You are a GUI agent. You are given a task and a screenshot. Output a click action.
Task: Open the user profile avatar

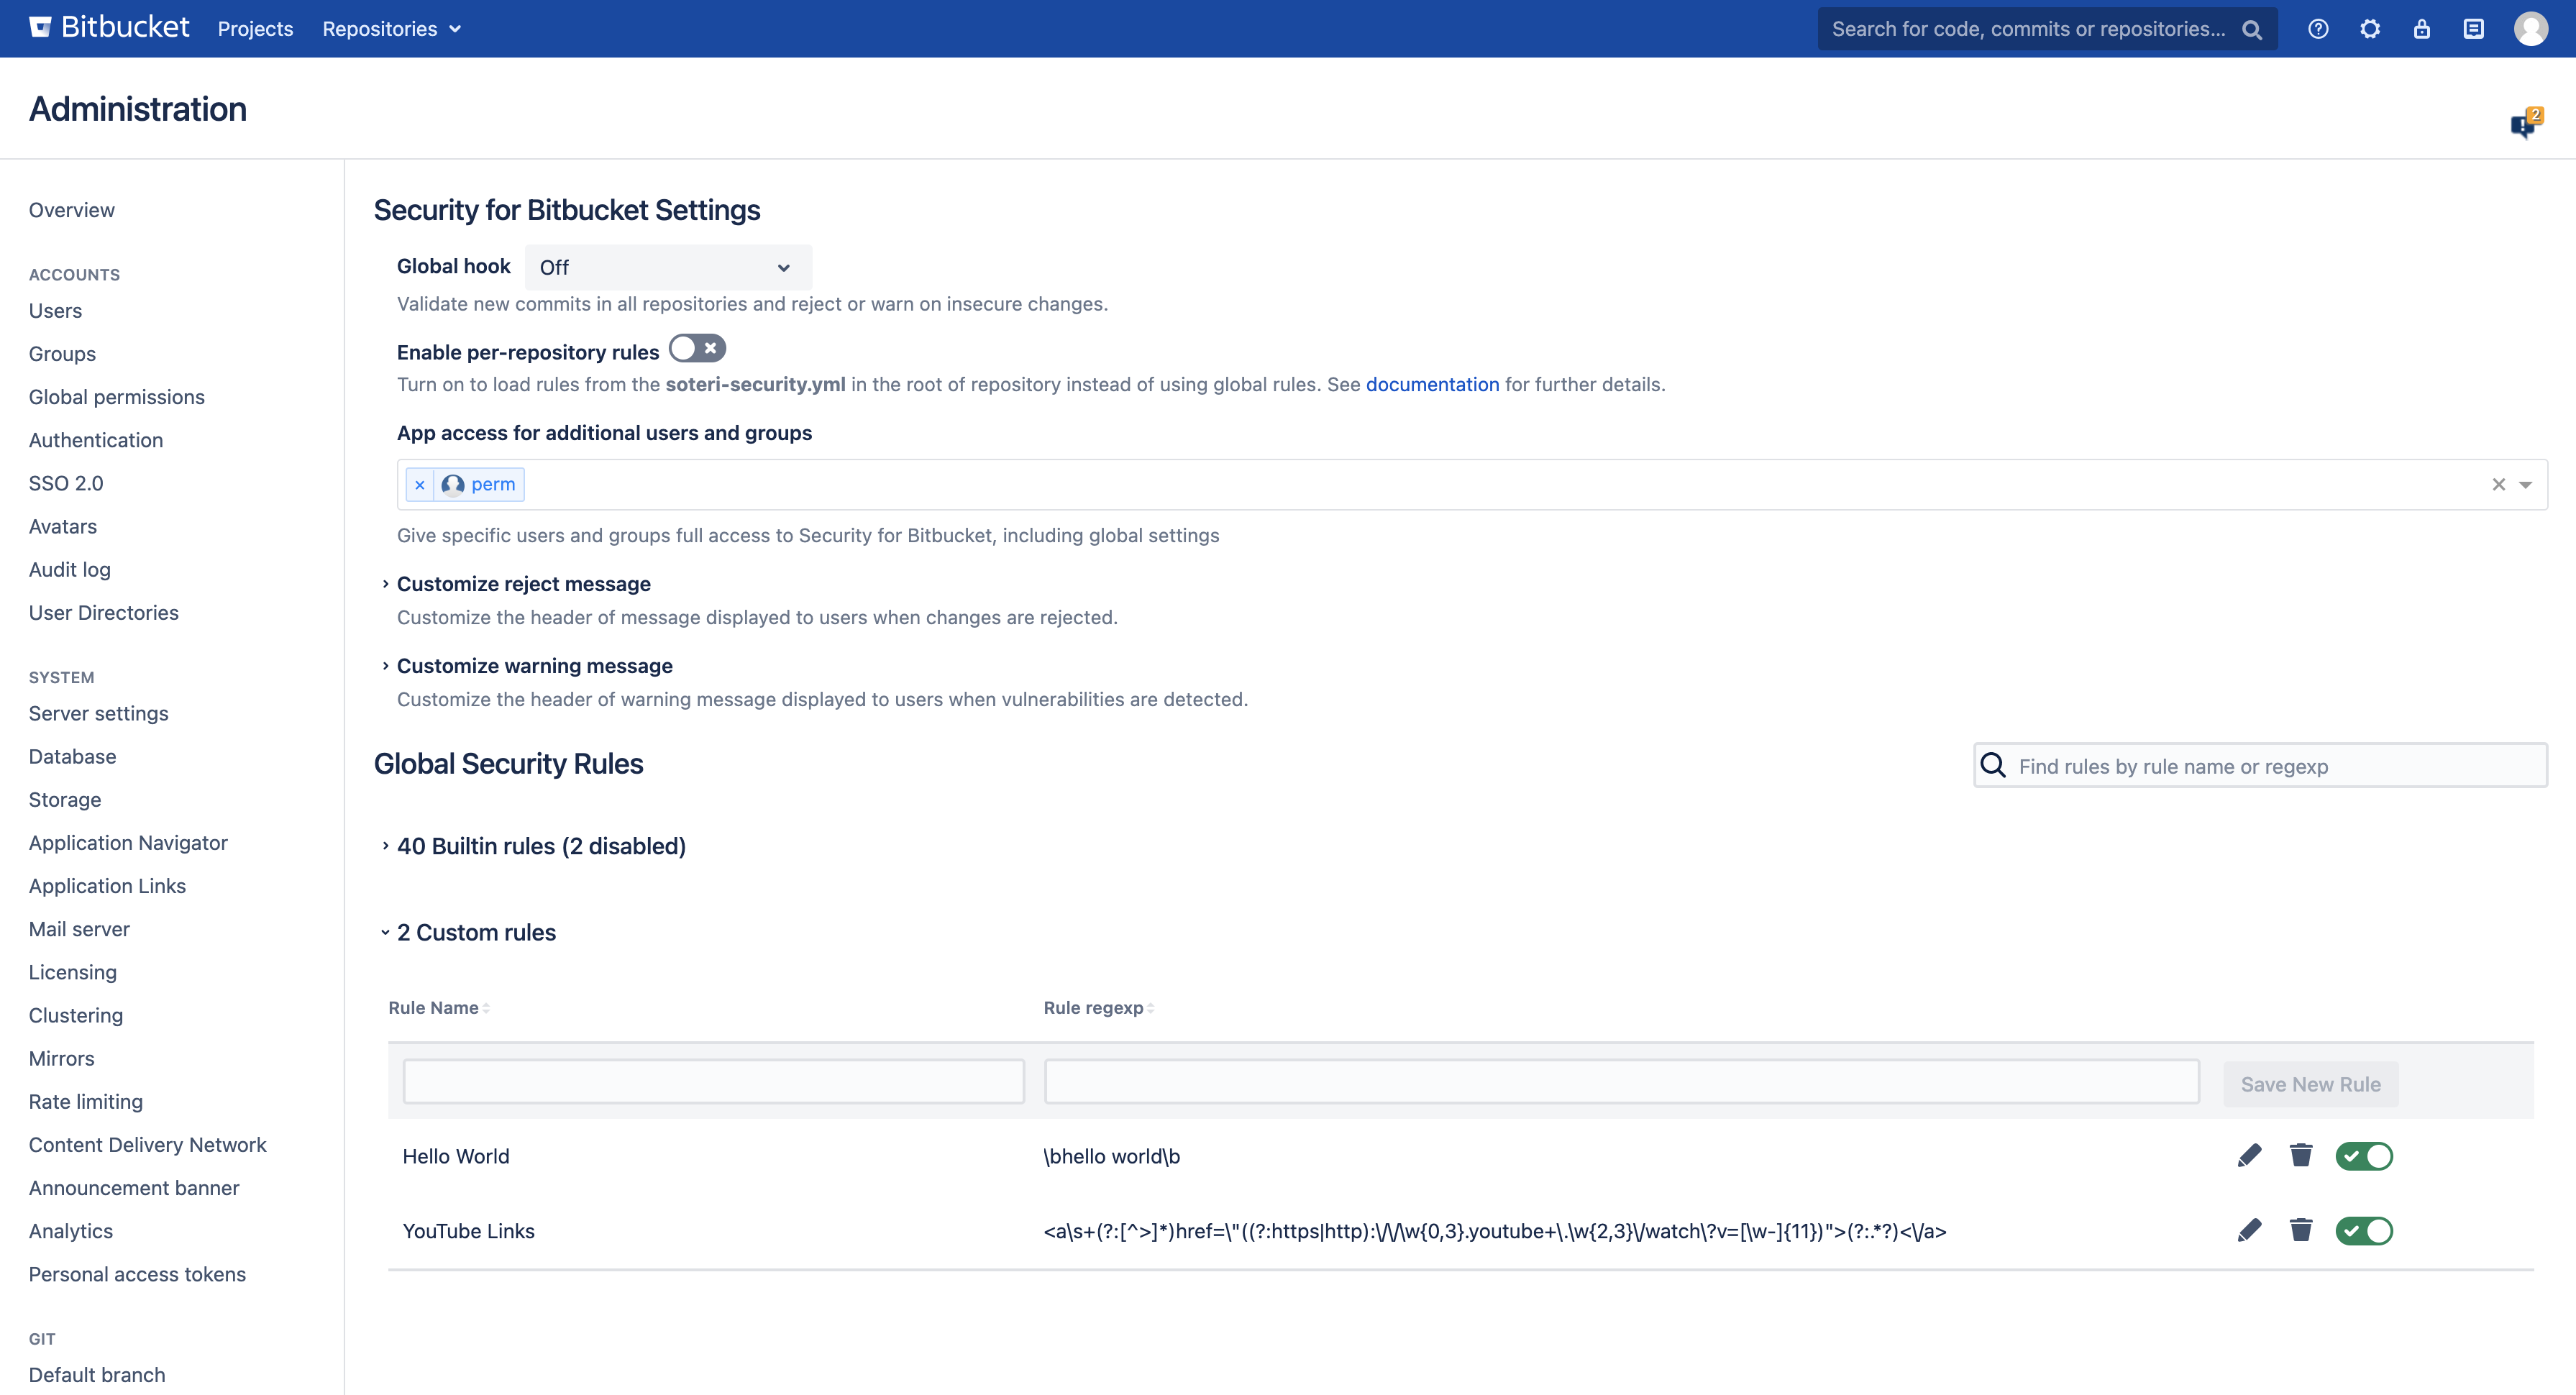(2530, 29)
